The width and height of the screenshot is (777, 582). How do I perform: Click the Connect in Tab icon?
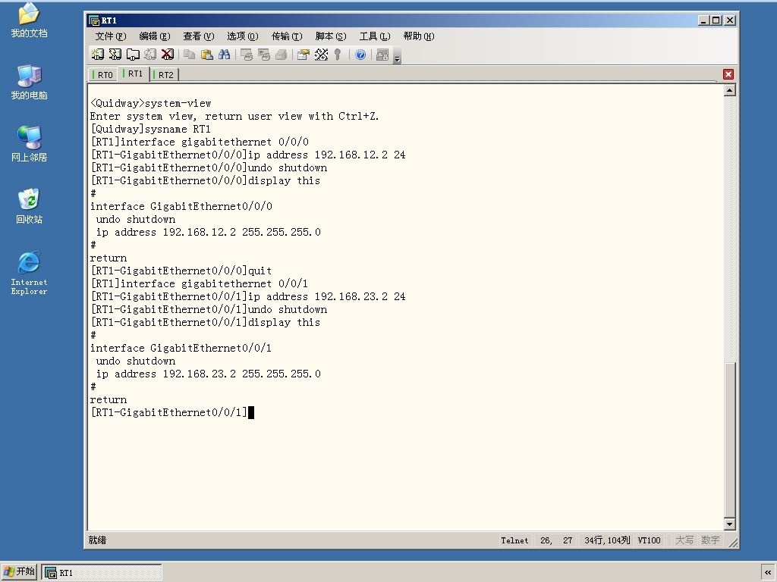pos(133,55)
